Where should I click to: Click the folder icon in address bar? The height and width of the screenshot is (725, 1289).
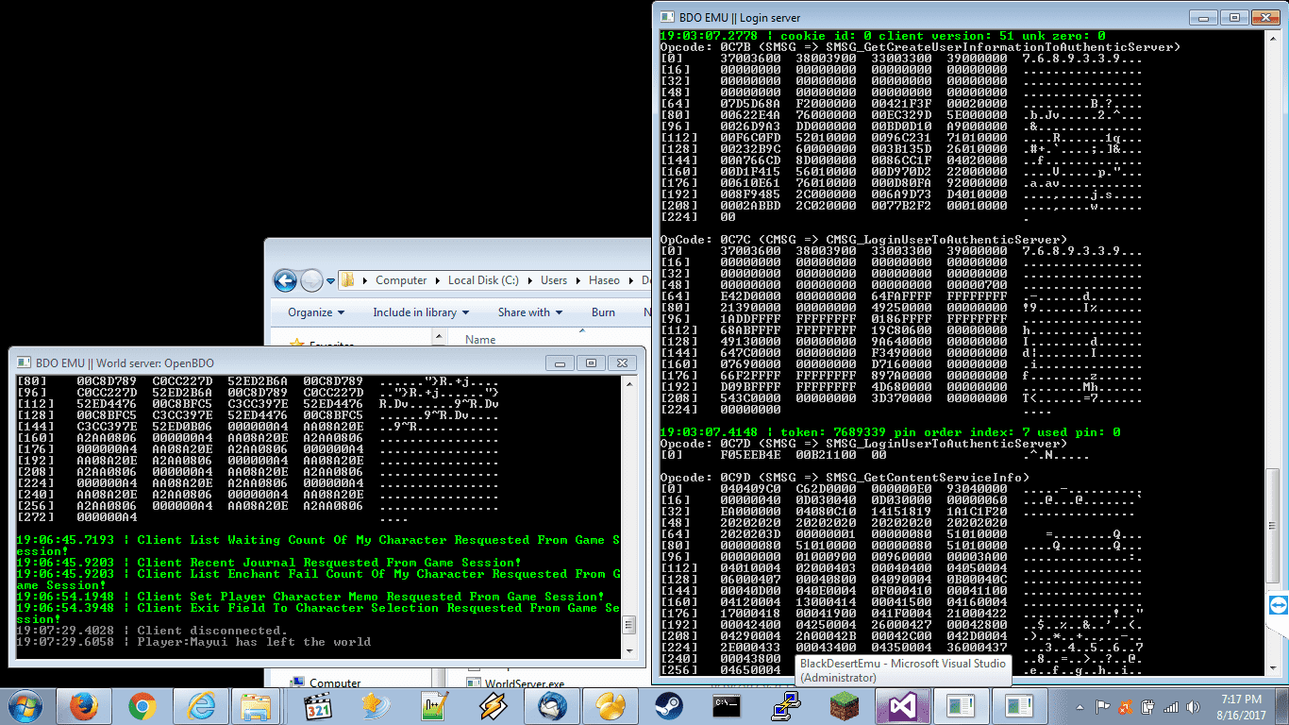pos(349,280)
